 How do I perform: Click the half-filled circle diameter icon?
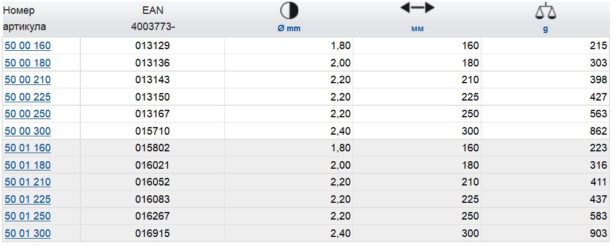tap(289, 11)
